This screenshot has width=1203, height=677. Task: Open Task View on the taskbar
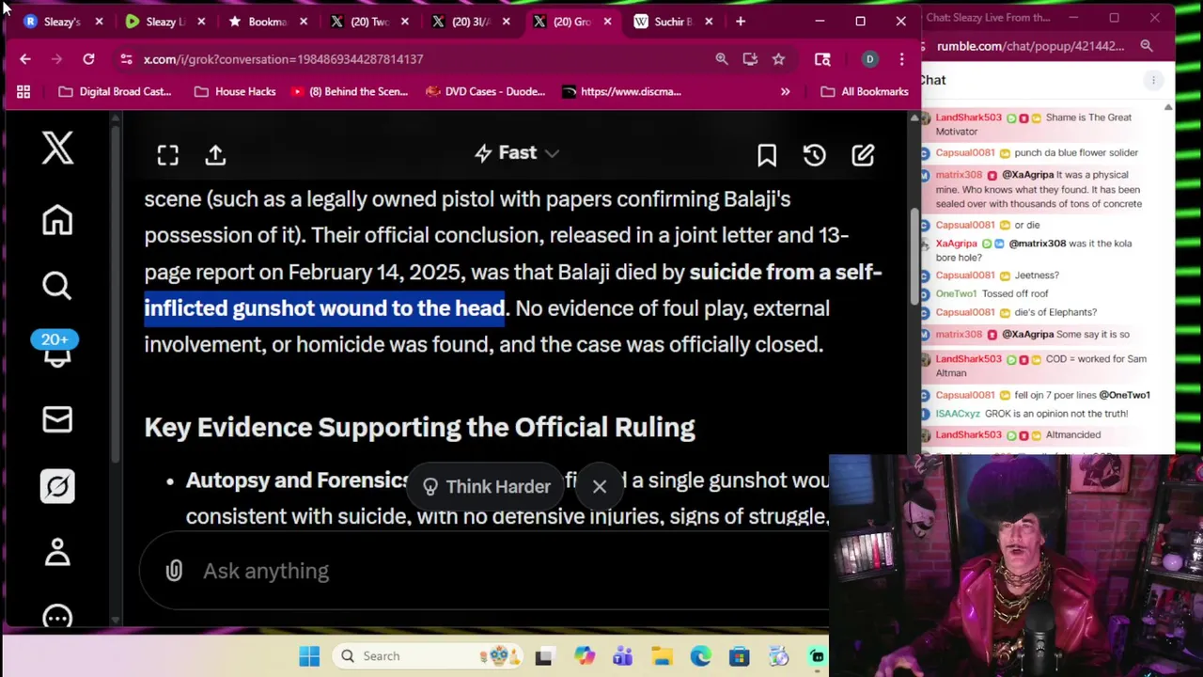tap(543, 655)
